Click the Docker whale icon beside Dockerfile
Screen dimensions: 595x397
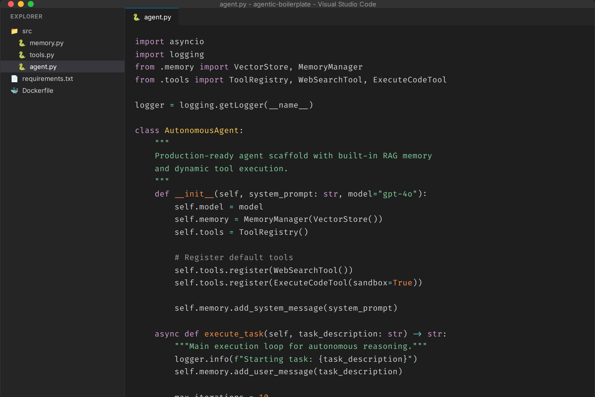(x=14, y=91)
